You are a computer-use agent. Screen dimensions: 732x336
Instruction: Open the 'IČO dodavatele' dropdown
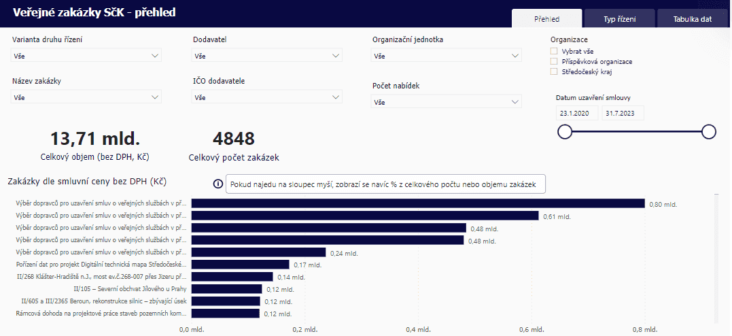(x=267, y=97)
